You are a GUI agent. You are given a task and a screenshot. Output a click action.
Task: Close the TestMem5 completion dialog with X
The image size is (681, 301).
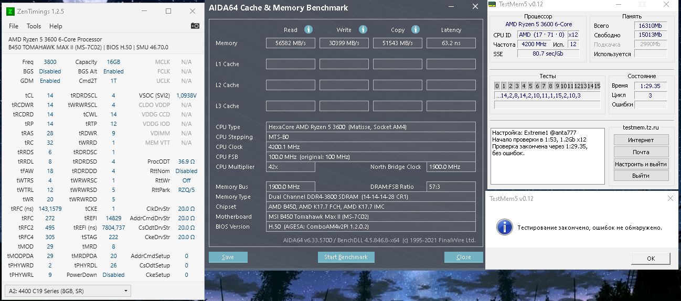[670, 198]
